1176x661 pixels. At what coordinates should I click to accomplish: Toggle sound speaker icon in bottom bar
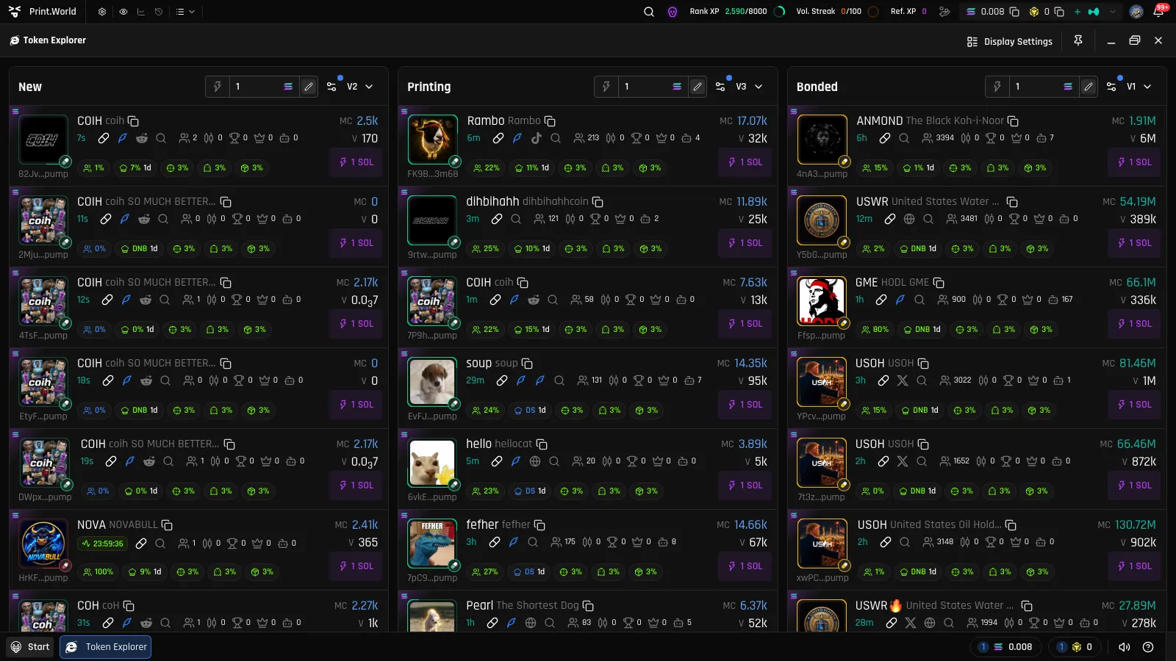(x=1125, y=647)
